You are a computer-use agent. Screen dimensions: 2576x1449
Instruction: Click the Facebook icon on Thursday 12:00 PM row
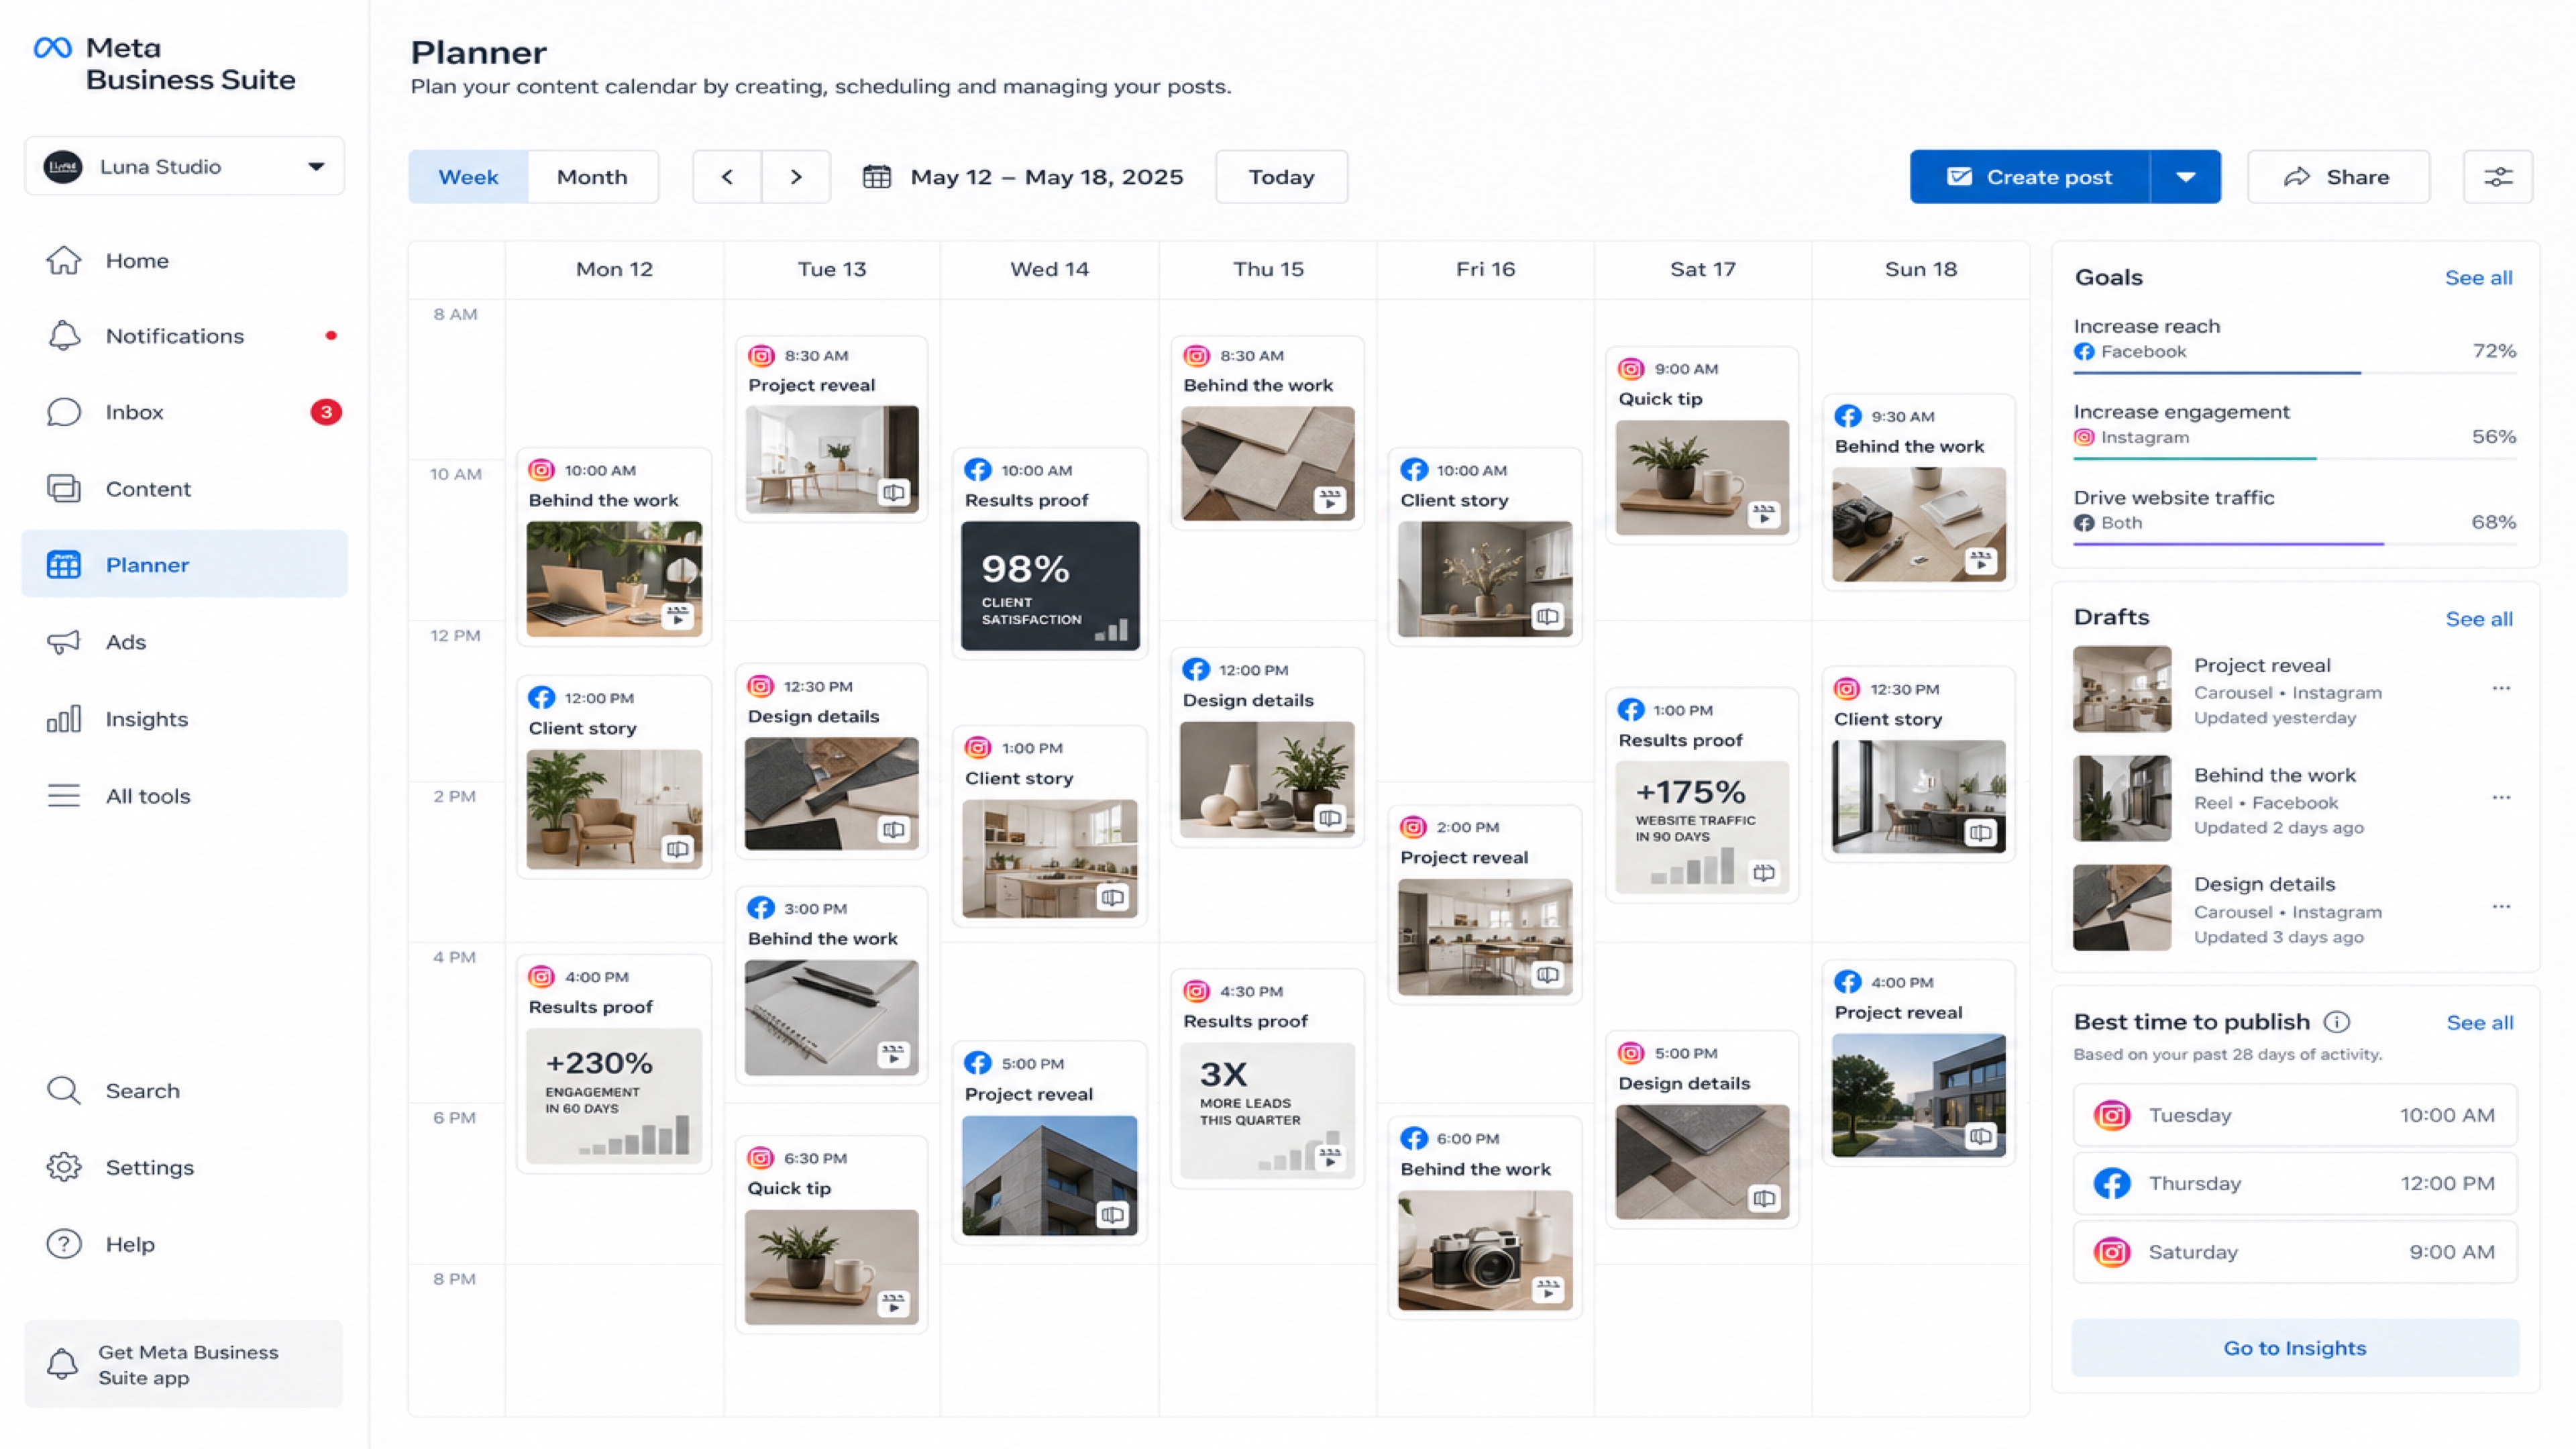(2112, 1183)
